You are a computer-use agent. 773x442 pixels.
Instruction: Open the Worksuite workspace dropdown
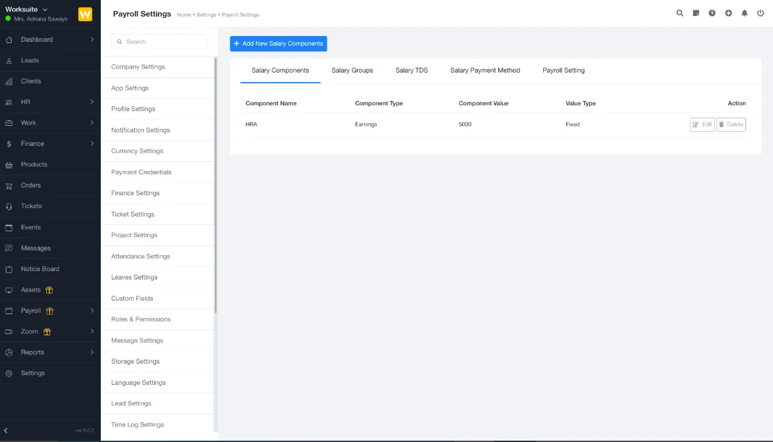[x=27, y=10]
